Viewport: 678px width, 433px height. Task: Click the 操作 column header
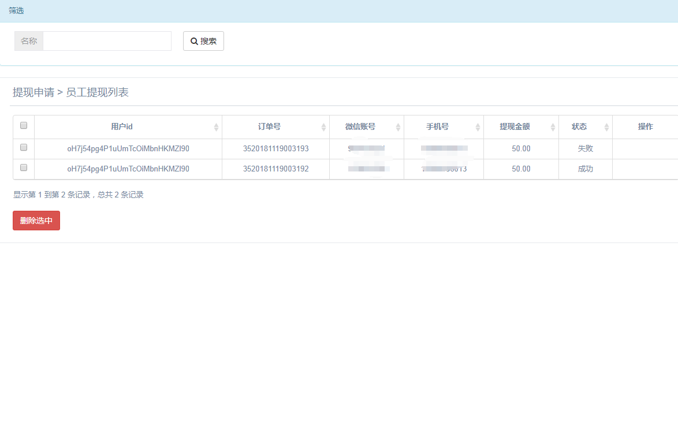pyautogui.click(x=645, y=127)
